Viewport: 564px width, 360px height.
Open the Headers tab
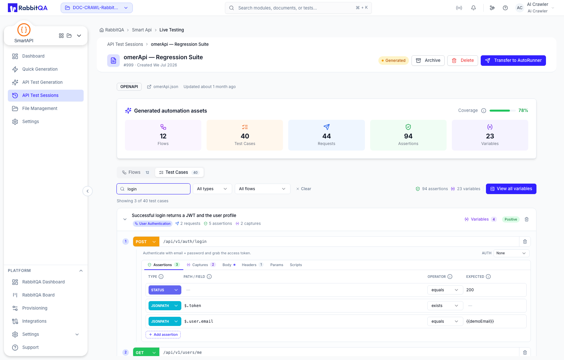252,265
